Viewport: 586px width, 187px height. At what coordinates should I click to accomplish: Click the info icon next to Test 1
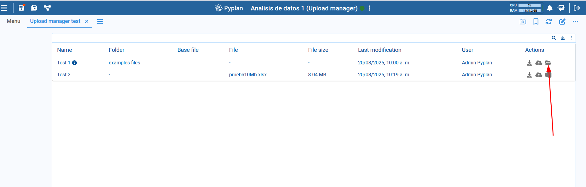coord(75,63)
